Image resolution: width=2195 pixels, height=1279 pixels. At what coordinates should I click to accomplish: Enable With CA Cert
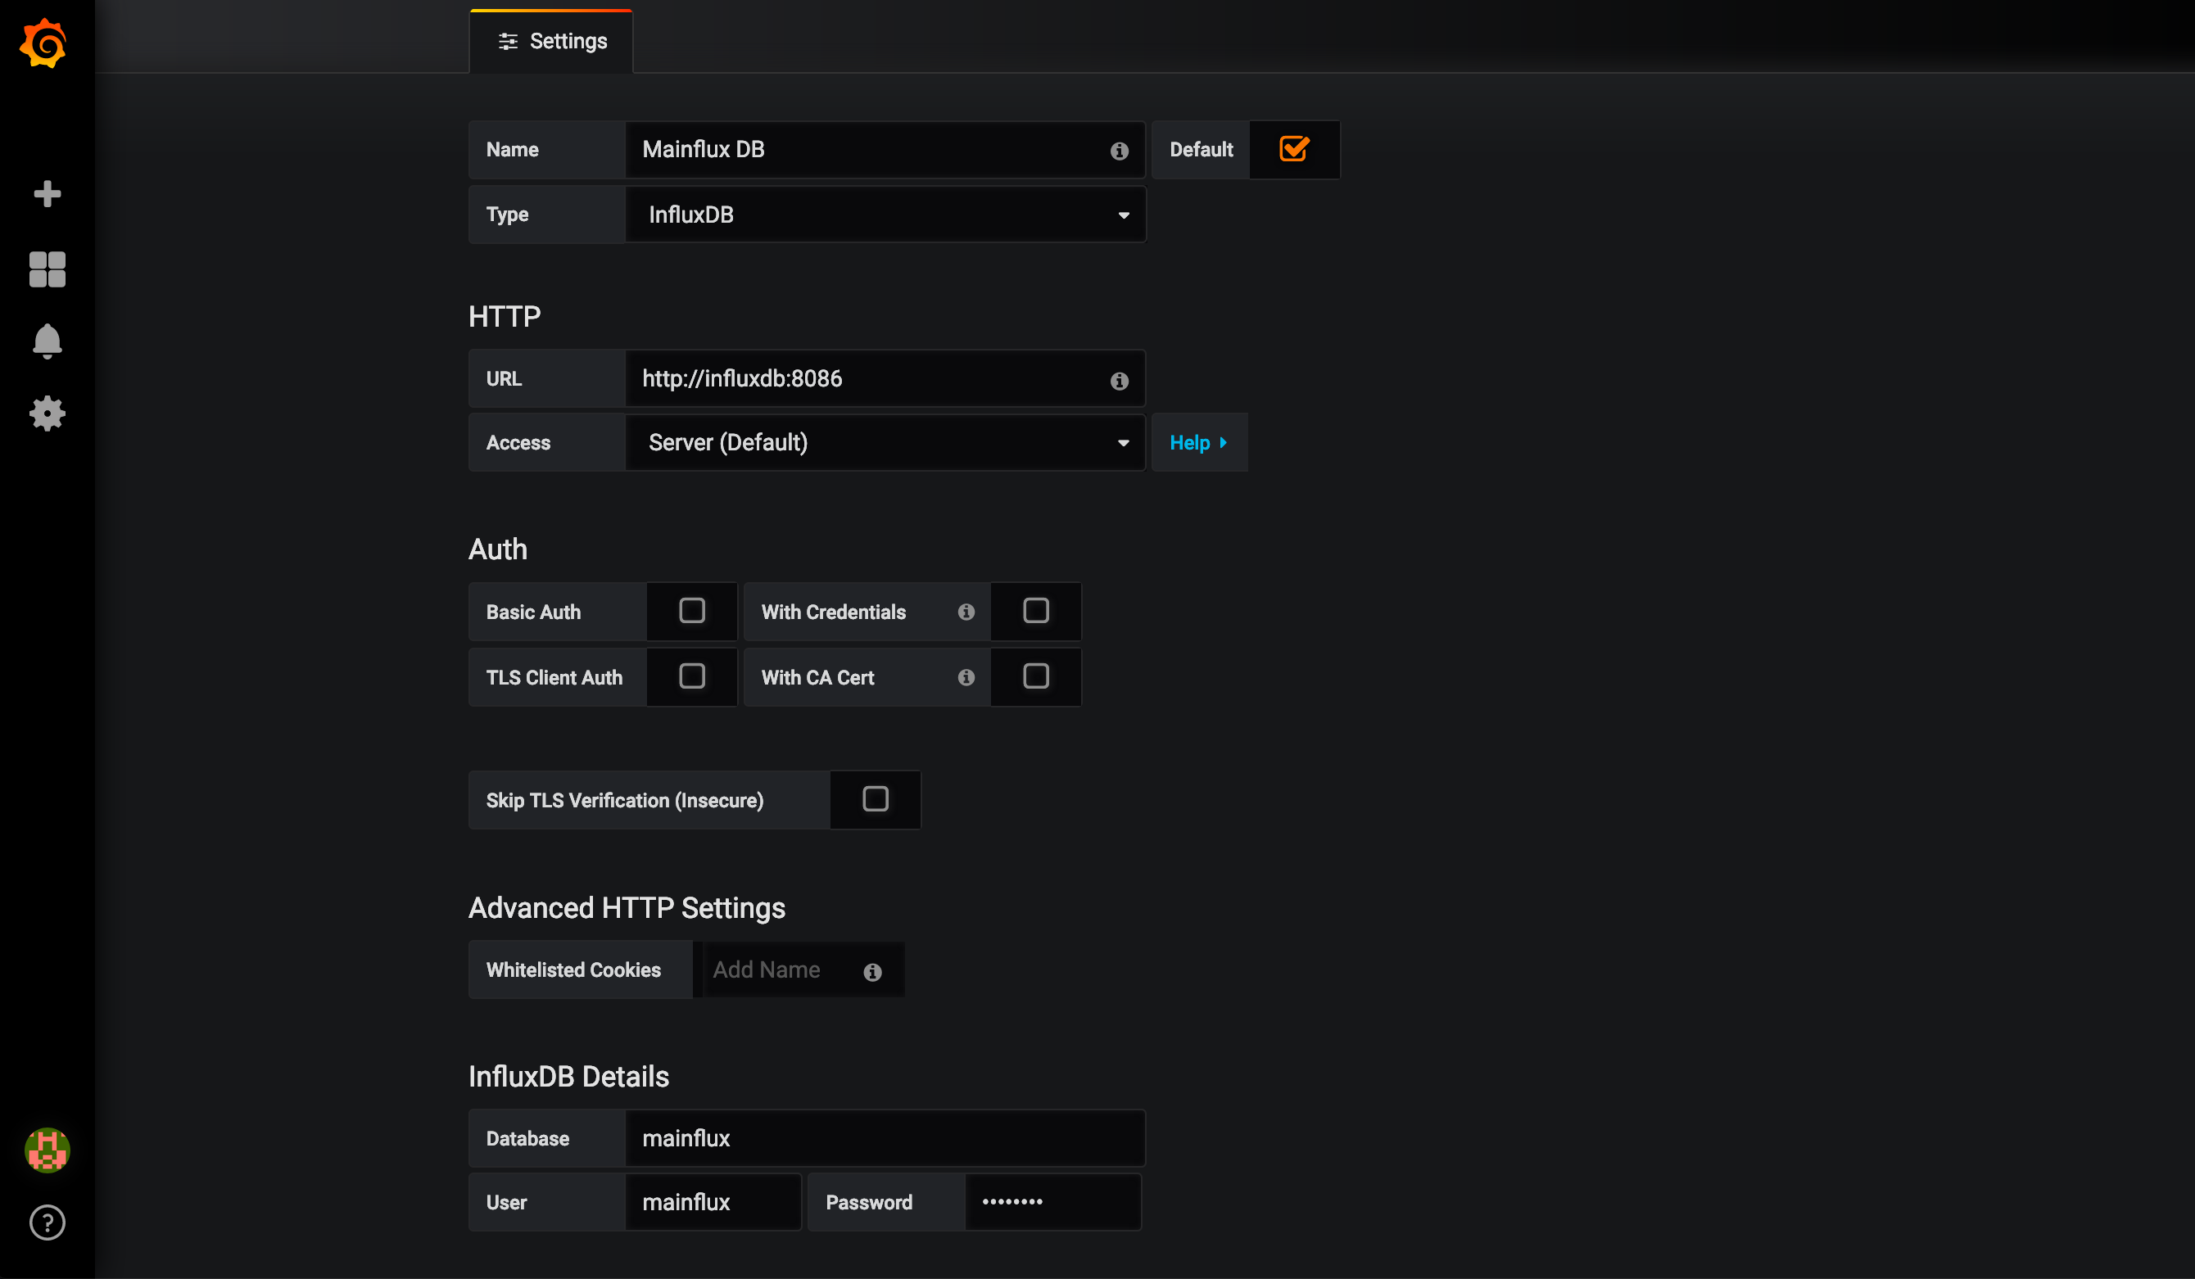pos(1035,676)
